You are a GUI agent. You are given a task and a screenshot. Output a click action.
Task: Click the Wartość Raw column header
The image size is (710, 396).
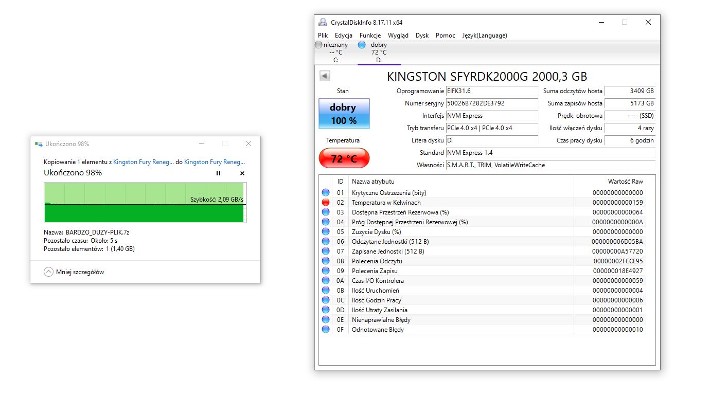pyautogui.click(x=610, y=182)
